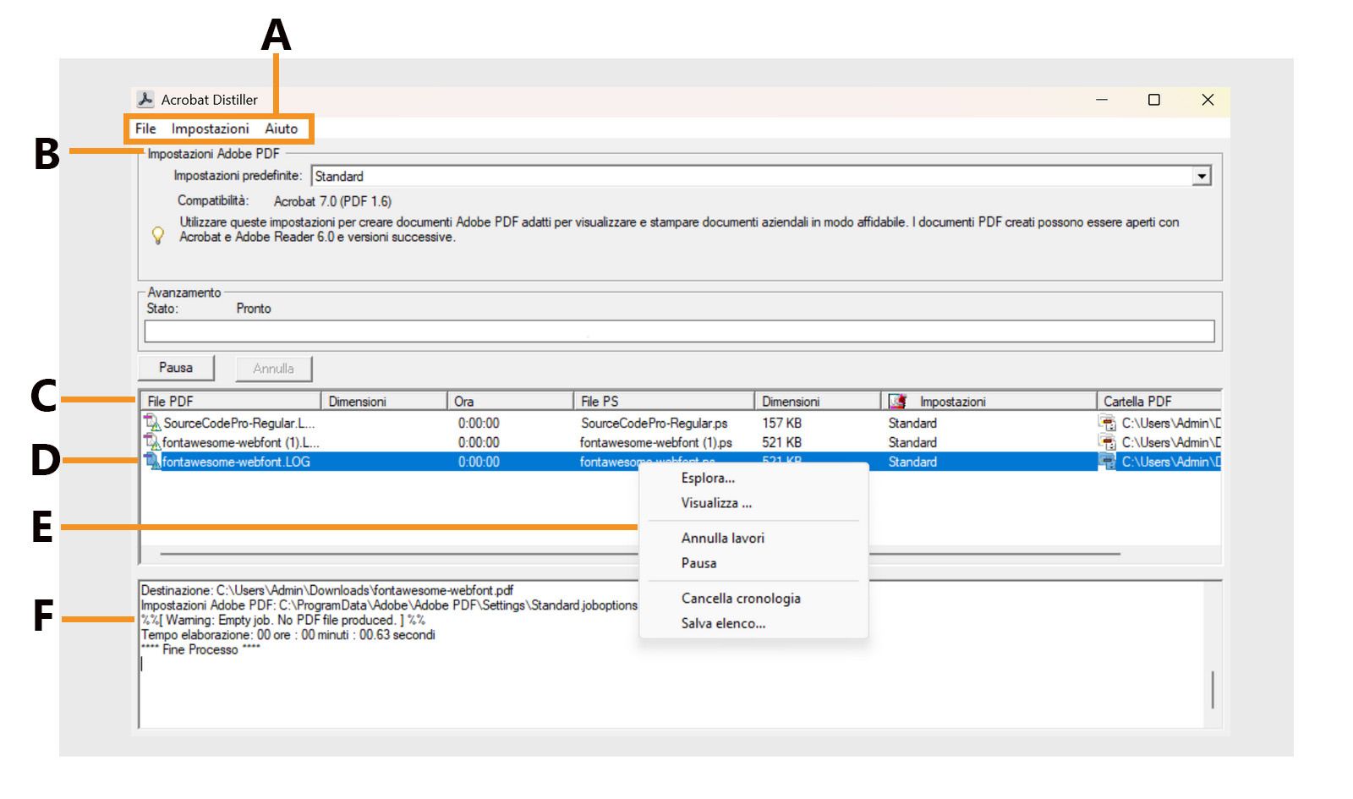Minimize the Acrobat Distiller window

click(x=1102, y=100)
